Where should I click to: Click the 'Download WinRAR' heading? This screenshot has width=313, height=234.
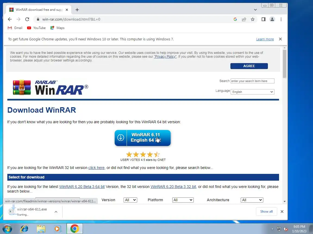pyautogui.click(x=42, y=110)
